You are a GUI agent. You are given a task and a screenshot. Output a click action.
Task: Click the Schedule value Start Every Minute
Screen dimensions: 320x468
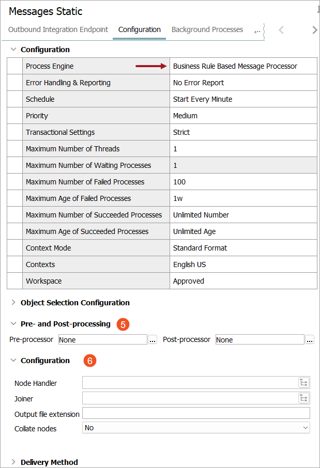[203, 99]
